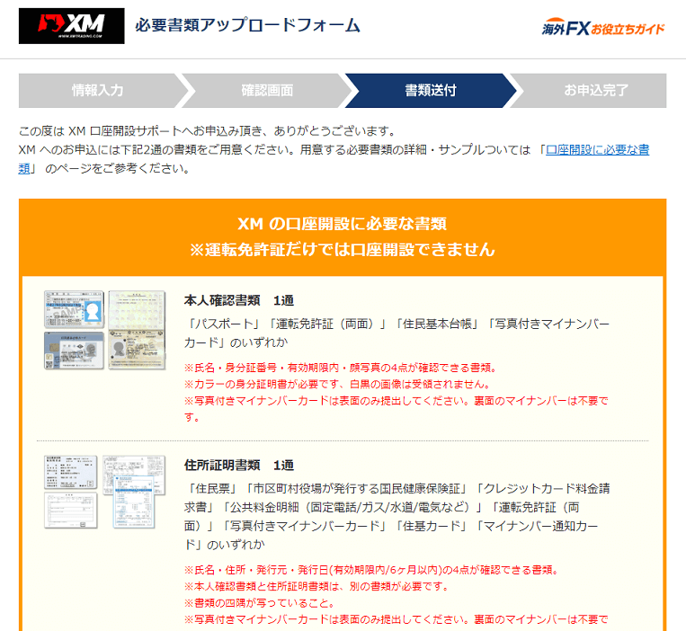
Task: Click the red note 書類の四隅が写っていること
Action: (x=260, y=603)
